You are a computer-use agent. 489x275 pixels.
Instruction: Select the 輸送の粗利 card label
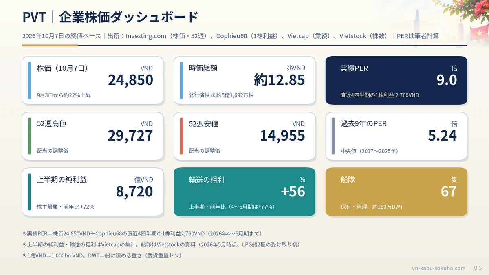click(x=207, y=180)
